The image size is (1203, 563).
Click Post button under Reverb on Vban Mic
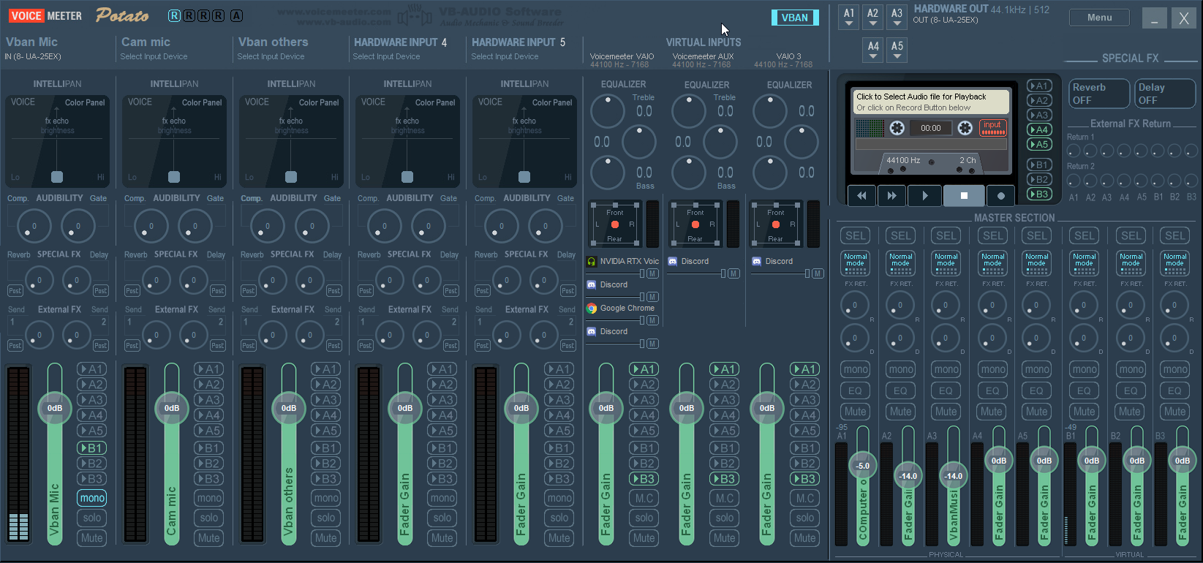point(15,291)
